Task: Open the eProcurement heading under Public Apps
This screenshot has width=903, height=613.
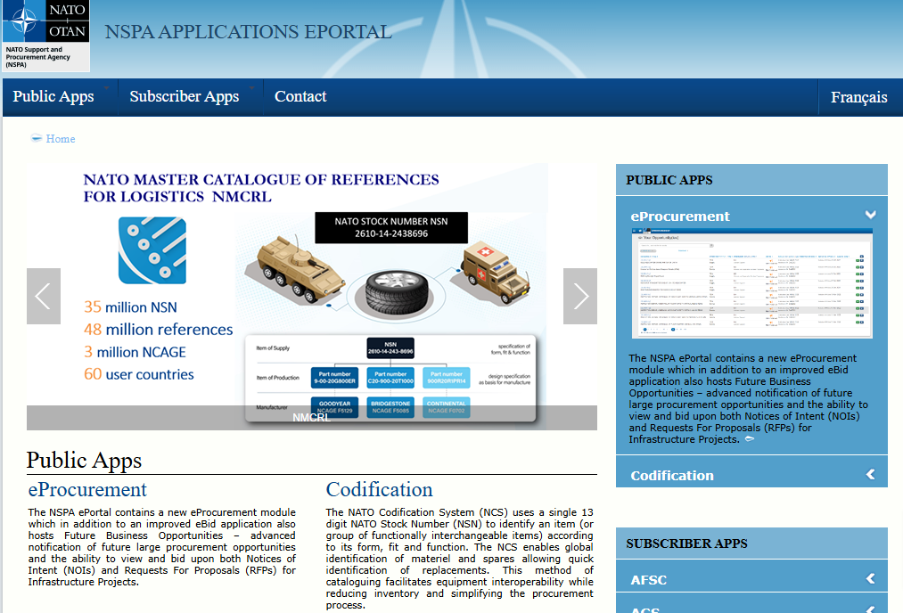Action: point(87,490)
